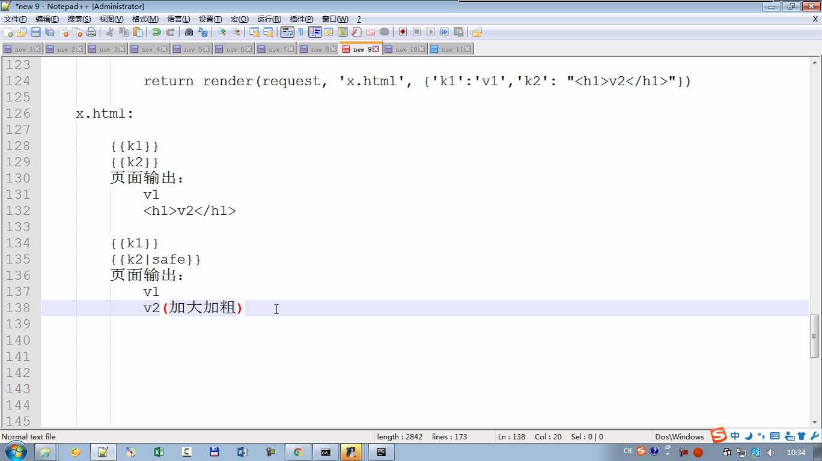
Task: Click the User Defined Language icon
Action: 329,32
